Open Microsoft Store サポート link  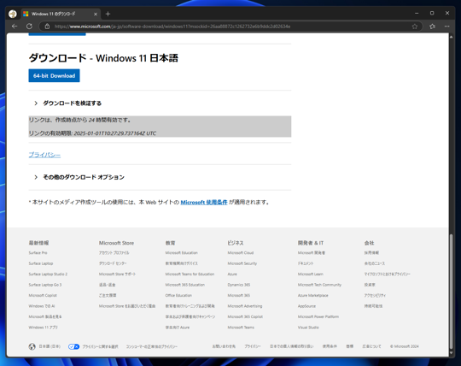(x=117, y=274)
